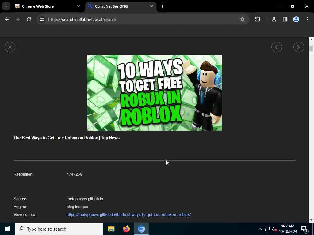This screenshot has height=235, width=314.
Task: Switch to Chrome Web Store tab
Action: [48, 6]
